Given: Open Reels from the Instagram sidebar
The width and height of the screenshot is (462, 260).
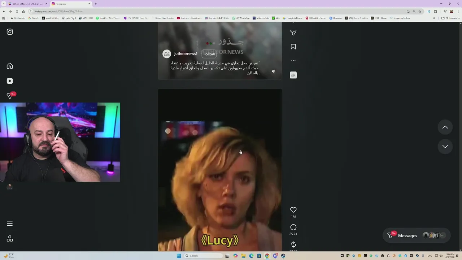Looking at the screenshot, I should coord(10,81).
